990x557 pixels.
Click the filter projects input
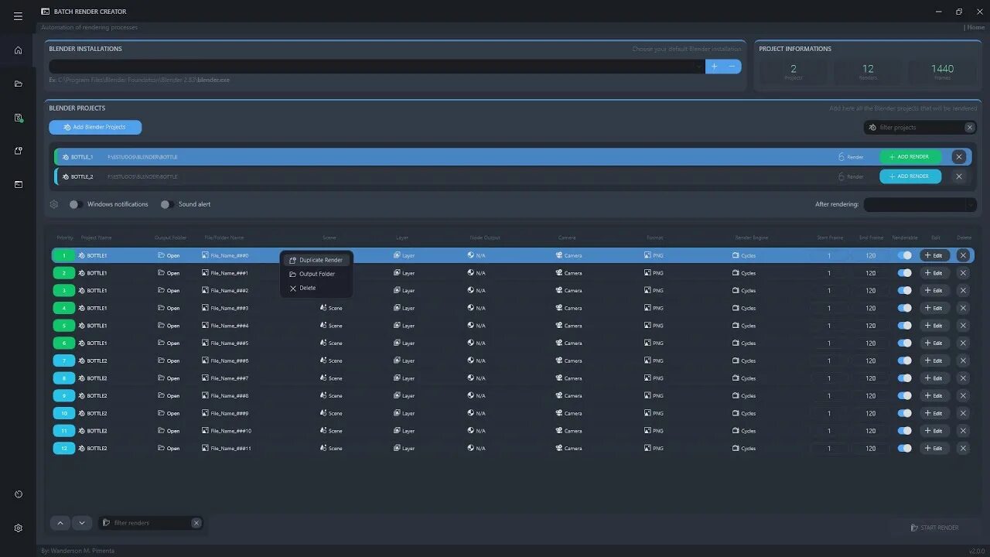(x=919, y=127)
